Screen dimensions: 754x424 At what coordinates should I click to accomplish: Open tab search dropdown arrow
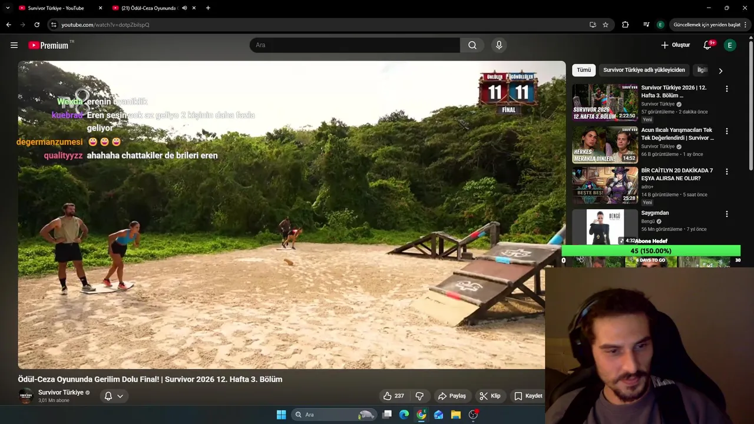(8, 8)
